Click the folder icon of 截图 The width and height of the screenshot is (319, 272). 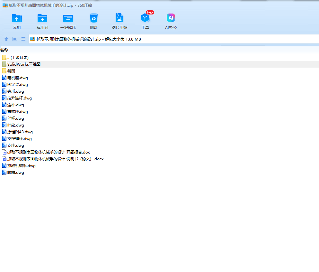tap(4, 71)
